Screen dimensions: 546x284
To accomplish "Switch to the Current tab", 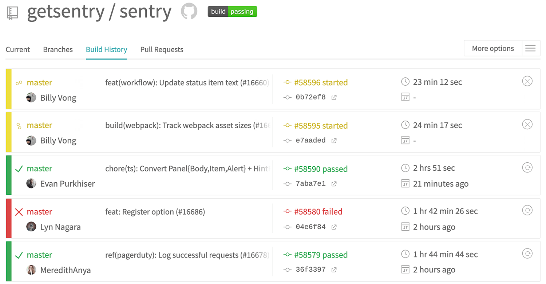I will [x=18, y=49].
